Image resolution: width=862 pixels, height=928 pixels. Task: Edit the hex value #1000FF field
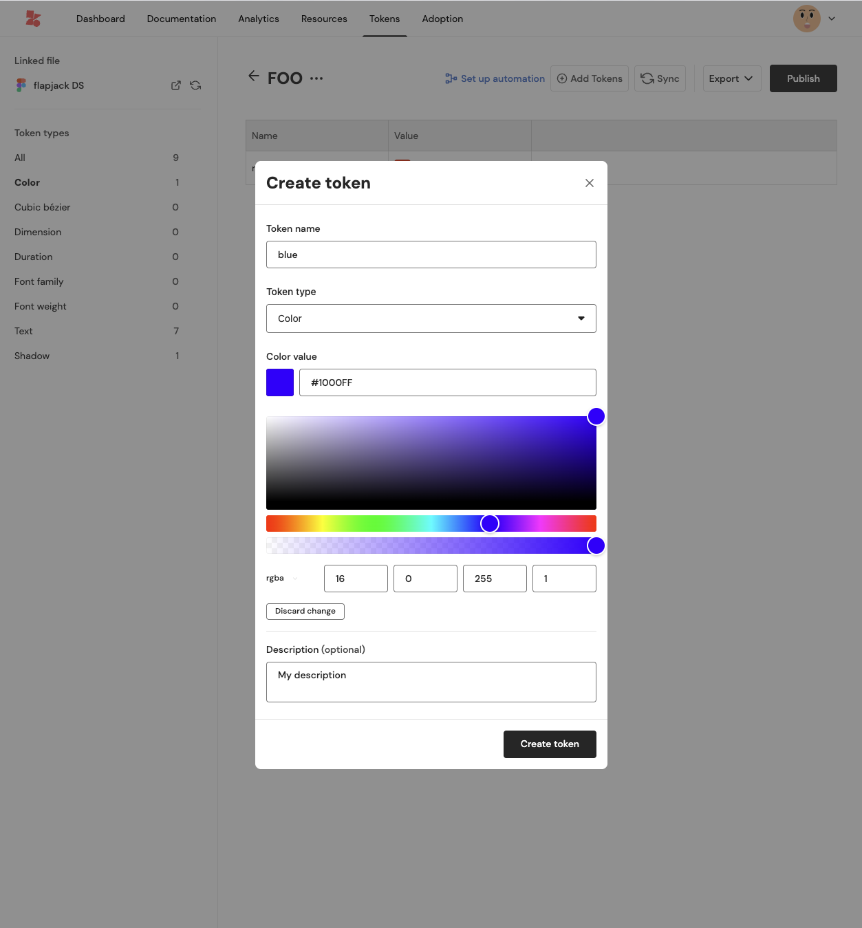[x=448, y=382]
